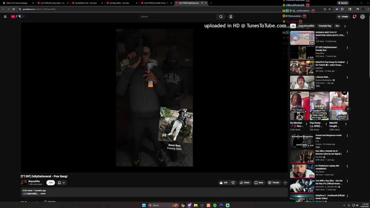Screen dimensions: 370x208
Task: Open options for Oy Member short
Action: (x=306, y=124)
